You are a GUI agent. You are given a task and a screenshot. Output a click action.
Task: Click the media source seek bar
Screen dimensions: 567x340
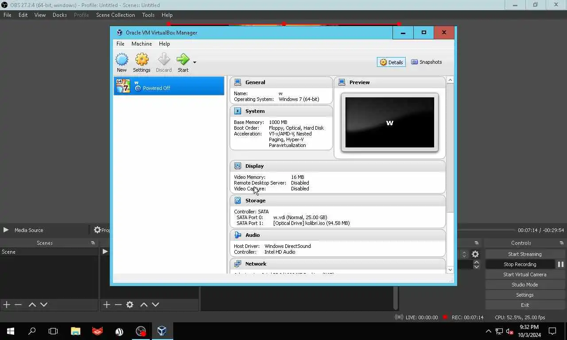(485, 230)
